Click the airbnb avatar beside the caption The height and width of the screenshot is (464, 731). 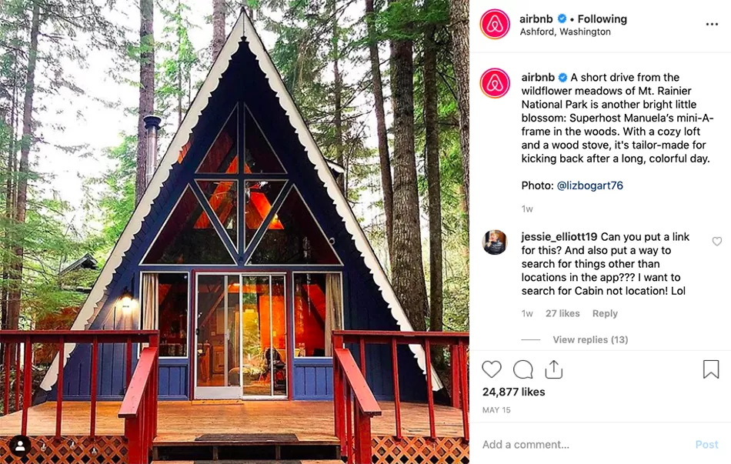[495, 83]
